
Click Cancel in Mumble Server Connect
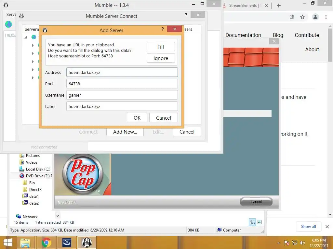click(x=187, y=132)
